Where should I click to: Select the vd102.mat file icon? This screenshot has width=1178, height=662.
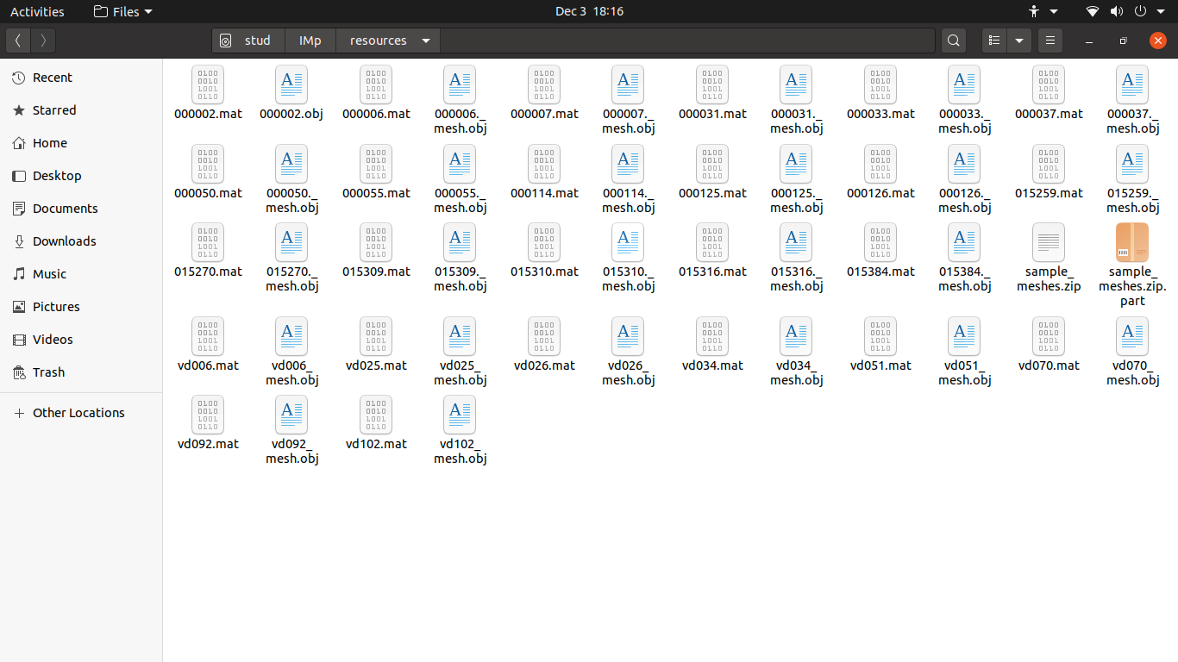point(376,415)
